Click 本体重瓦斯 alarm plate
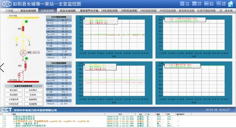The image size is (236, 128). pyautogui.click(x=14, y=99)
